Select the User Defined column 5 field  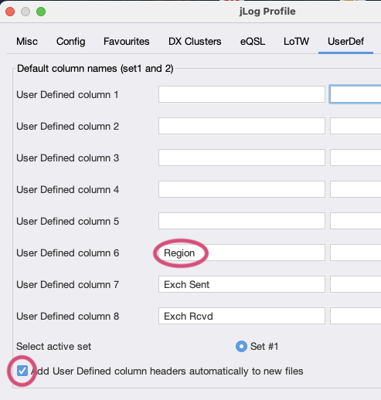pyautogui.click(x=242, y=221)
